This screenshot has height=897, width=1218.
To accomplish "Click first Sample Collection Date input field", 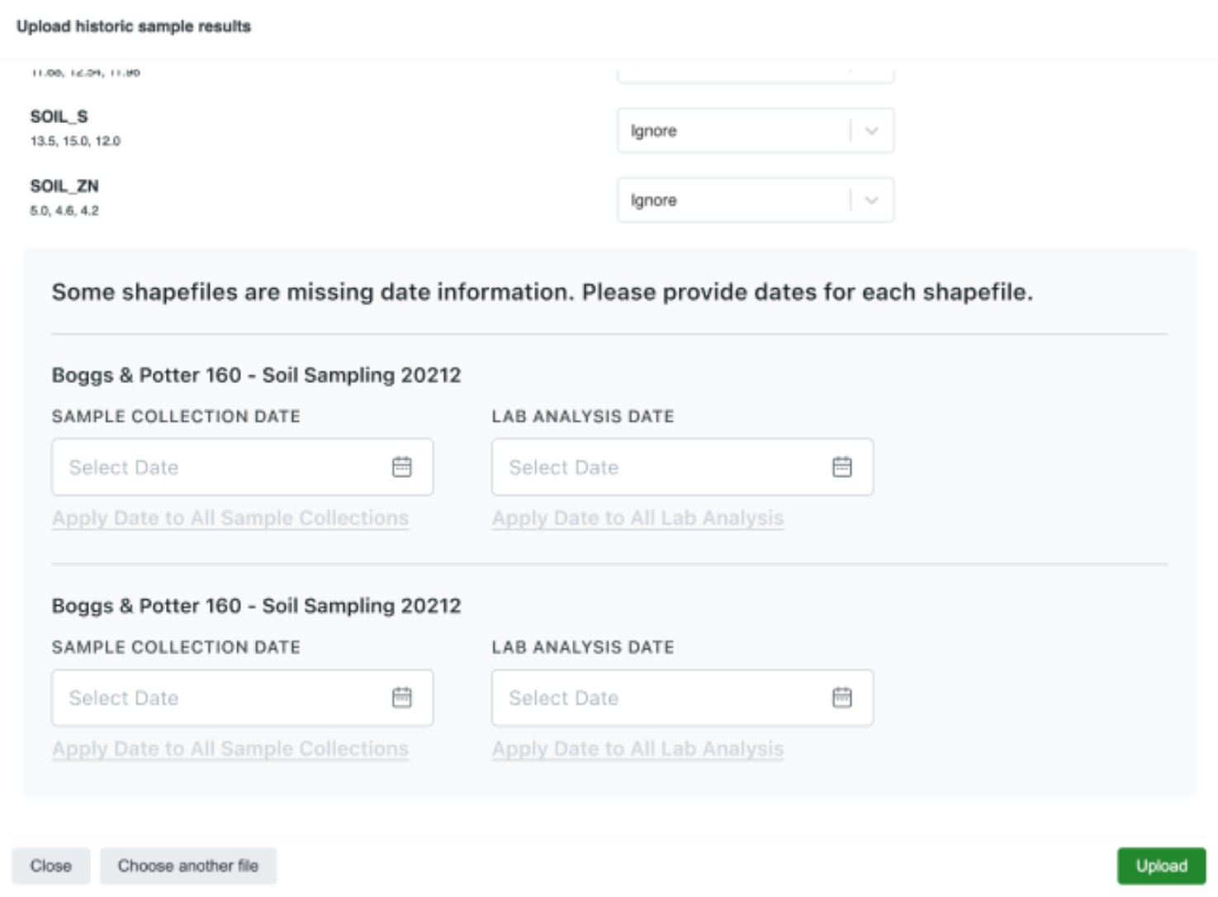I will 242,467.
